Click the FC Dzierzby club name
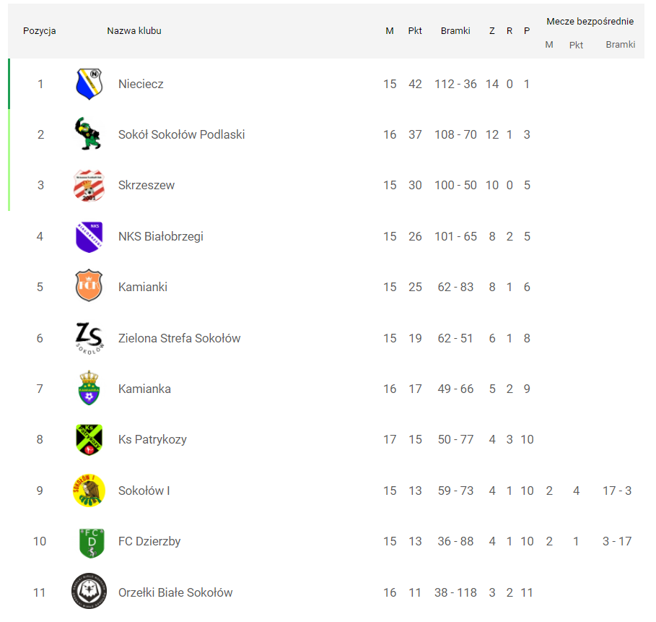The width and height of the screenshot is (656, 622). pos(149,542)
